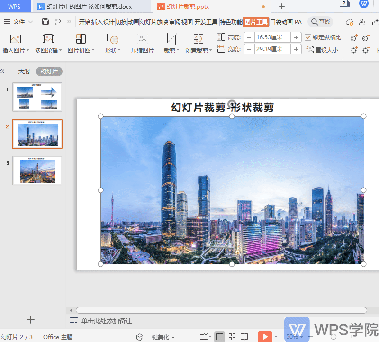Switch panel to Slides view (幻灯片)
This screenshot has width=379, height=342.
pos(49,72)
